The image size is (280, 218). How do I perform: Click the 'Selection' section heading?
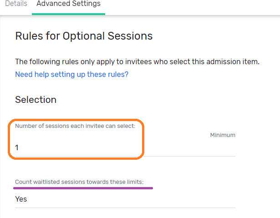36,100
